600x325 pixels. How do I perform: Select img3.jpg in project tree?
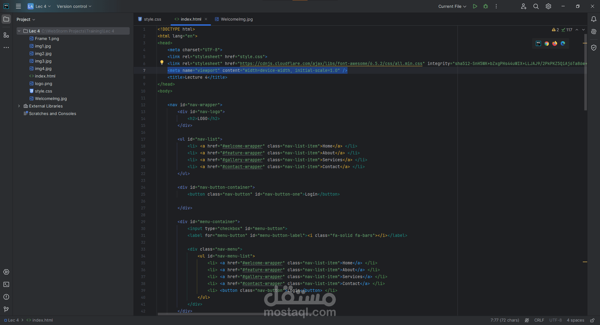[x=43, y=61]
